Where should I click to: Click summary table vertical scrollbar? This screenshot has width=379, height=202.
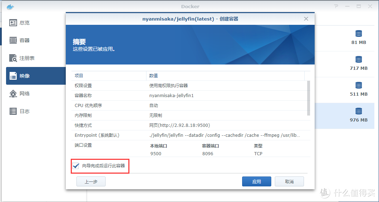point(308,98)
